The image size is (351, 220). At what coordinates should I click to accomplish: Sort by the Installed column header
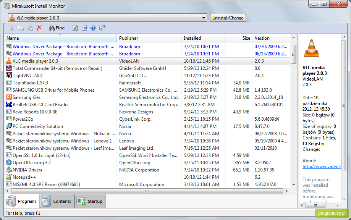pyautogui.click(x=204, y=38)
